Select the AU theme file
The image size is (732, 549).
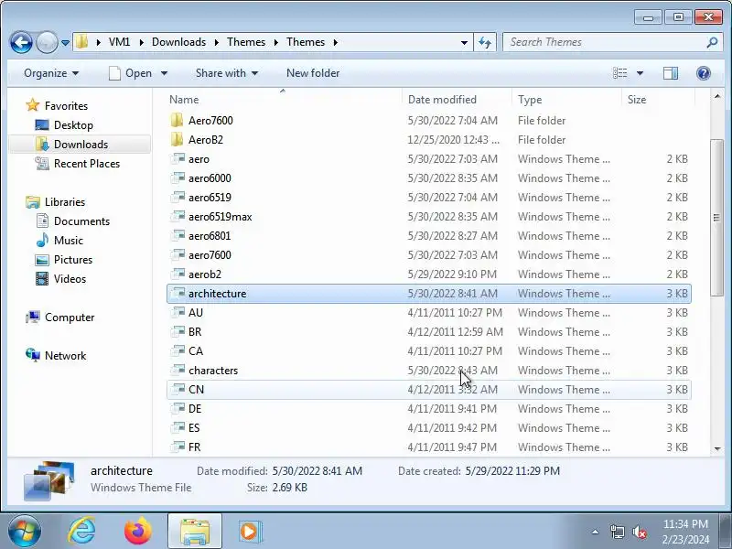[195, 312]
